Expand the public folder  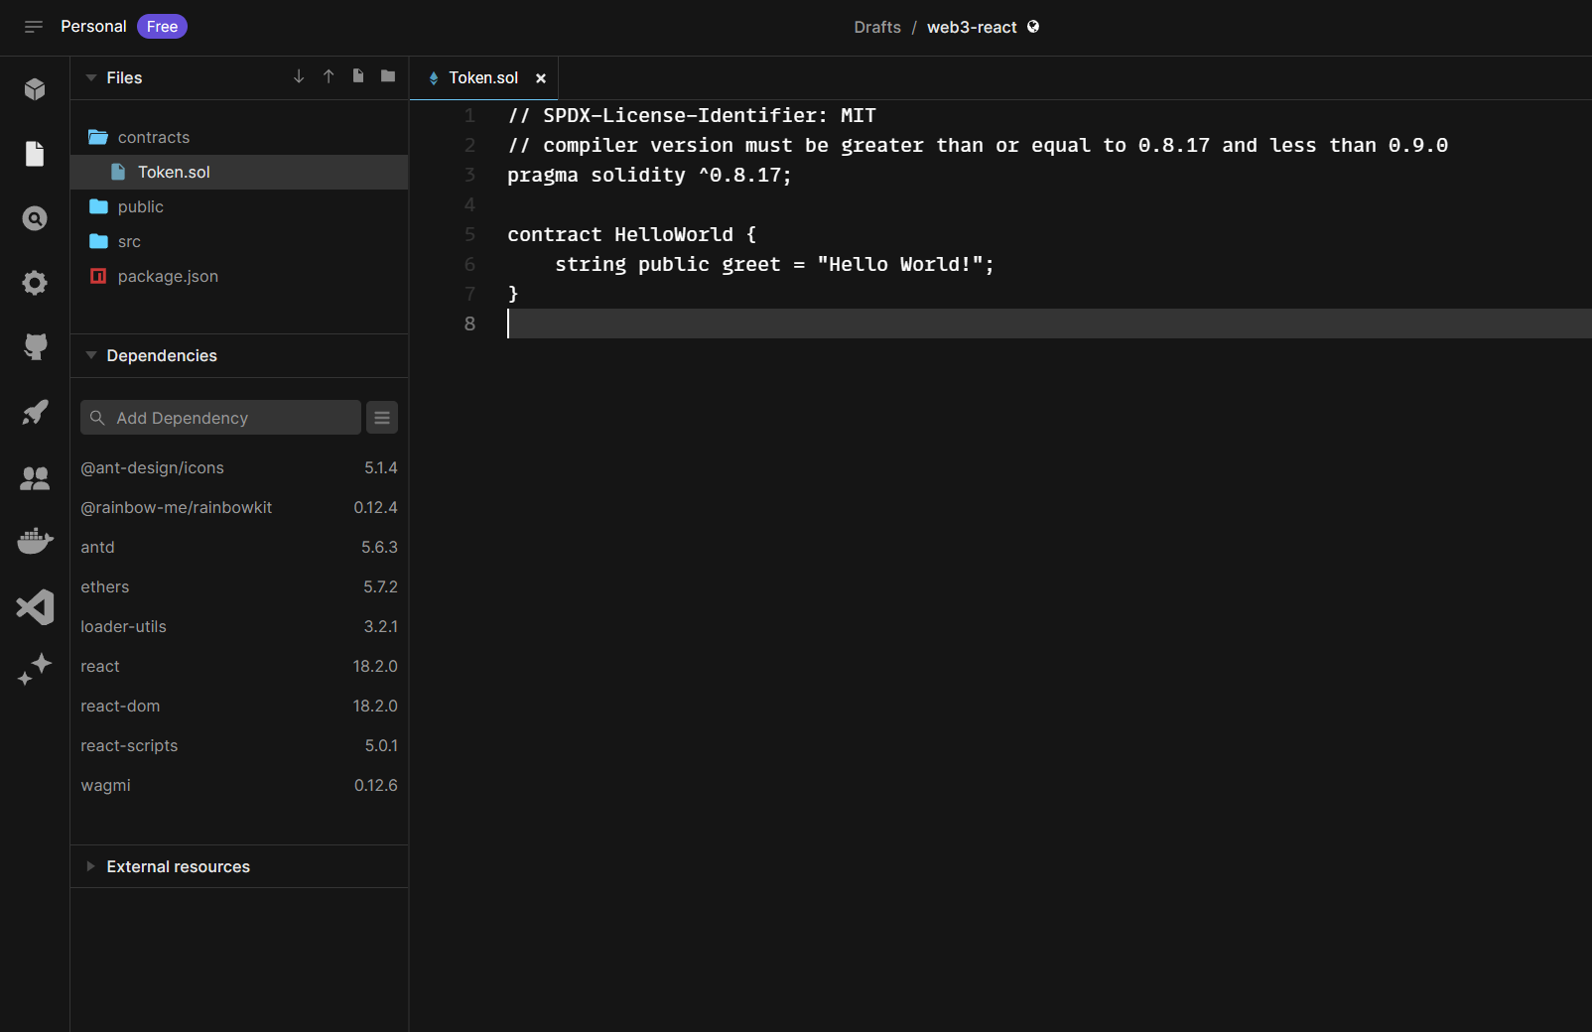point(239,206)
